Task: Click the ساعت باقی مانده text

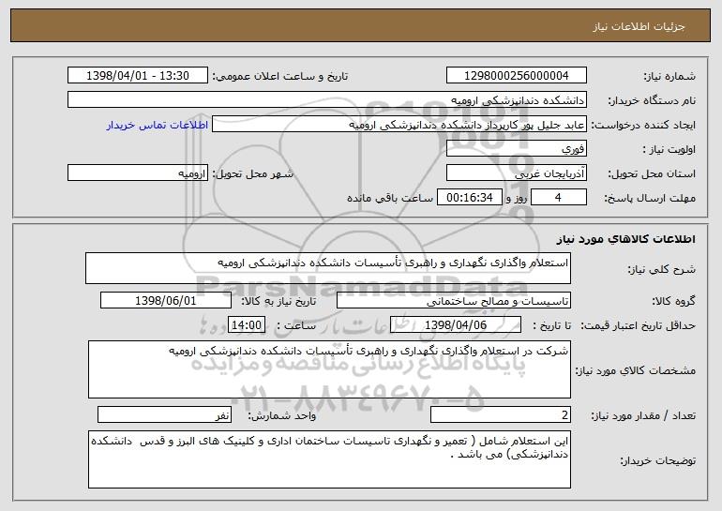Action: click(390, 198)
